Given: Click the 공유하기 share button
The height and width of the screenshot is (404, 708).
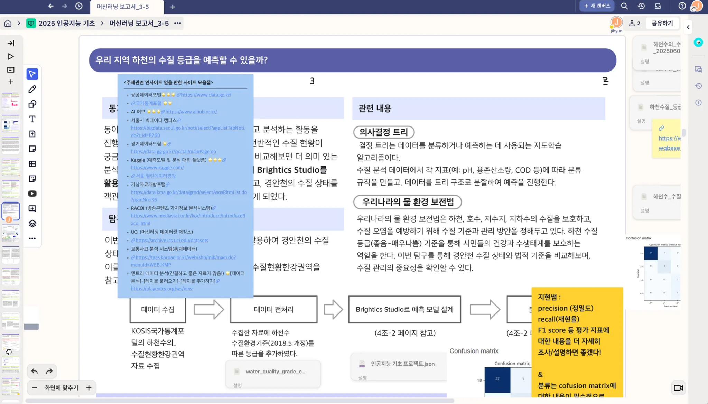Looking at the screenshot, I should 662,23.
